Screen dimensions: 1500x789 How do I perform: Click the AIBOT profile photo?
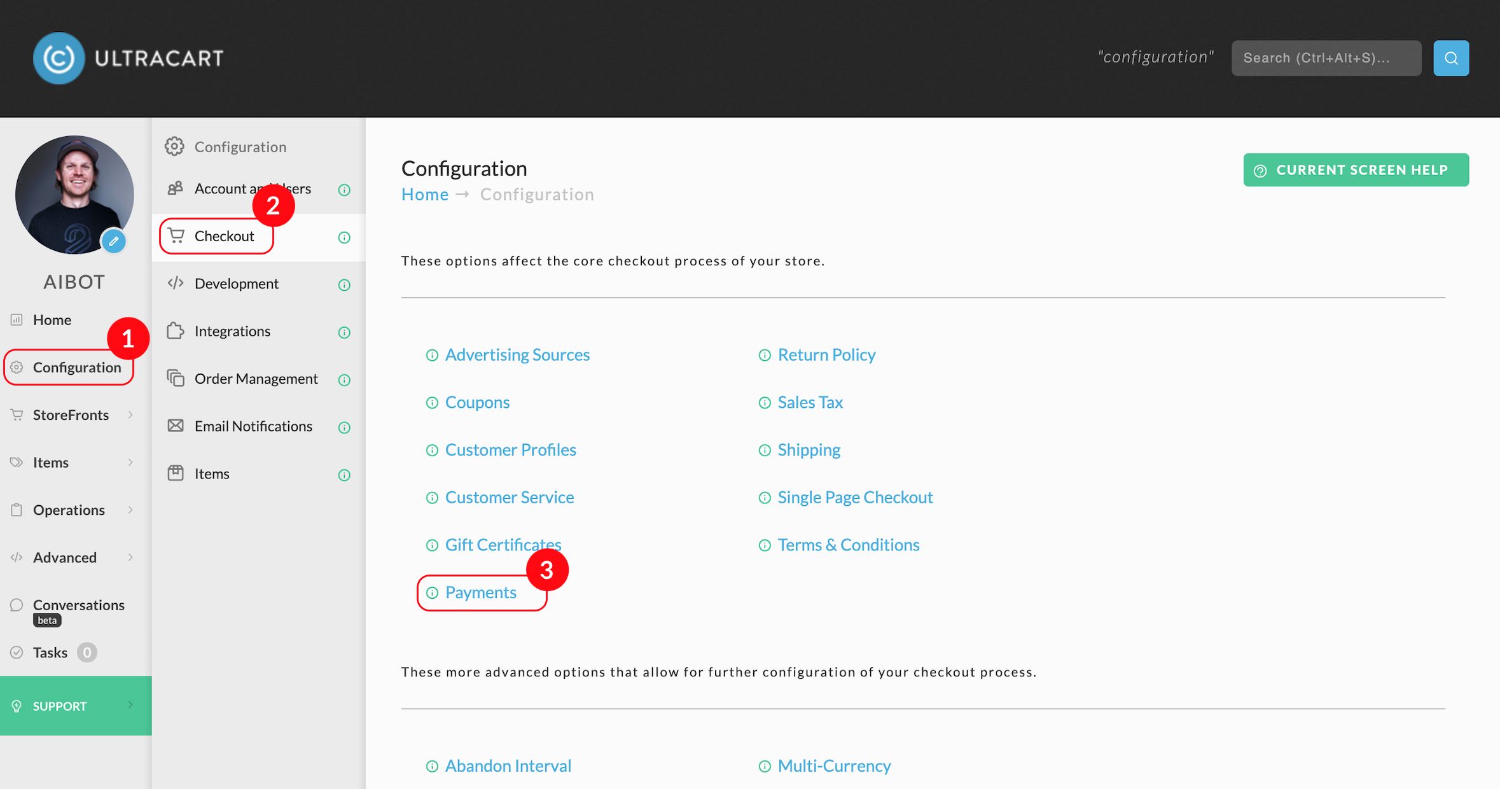pos(74,195)
